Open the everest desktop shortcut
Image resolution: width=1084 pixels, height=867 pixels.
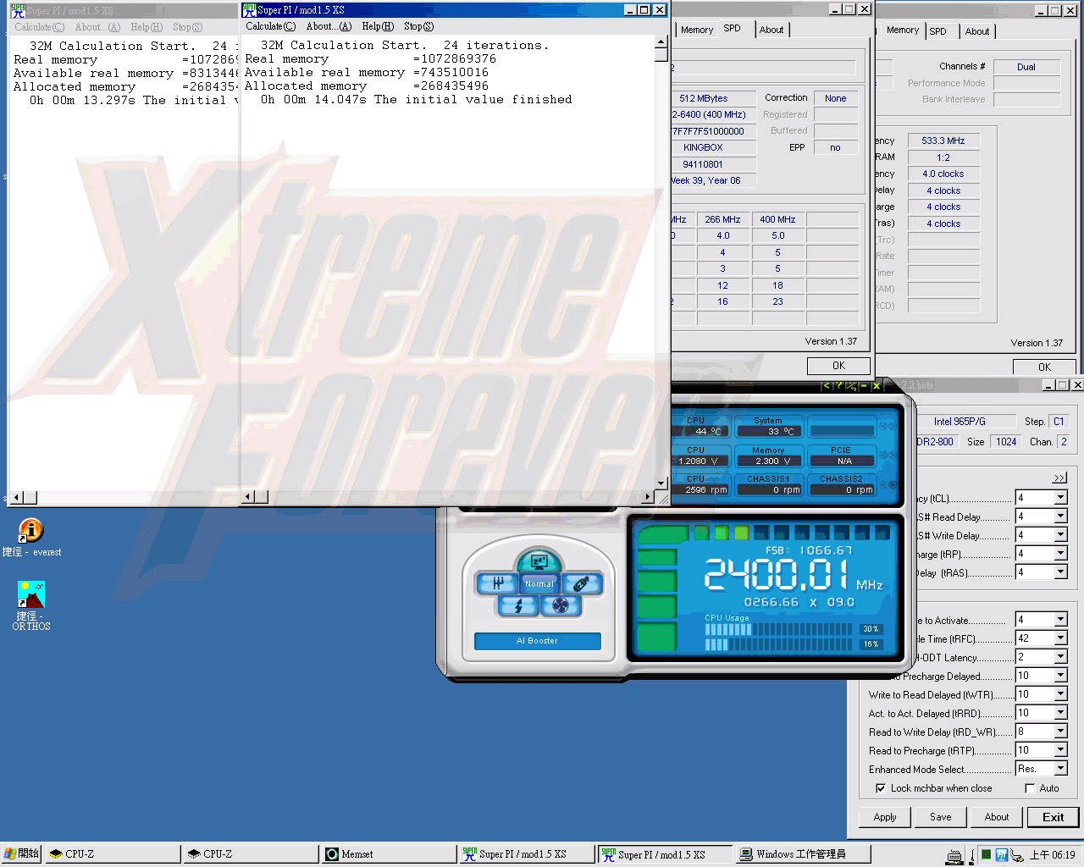coord(30,537)
